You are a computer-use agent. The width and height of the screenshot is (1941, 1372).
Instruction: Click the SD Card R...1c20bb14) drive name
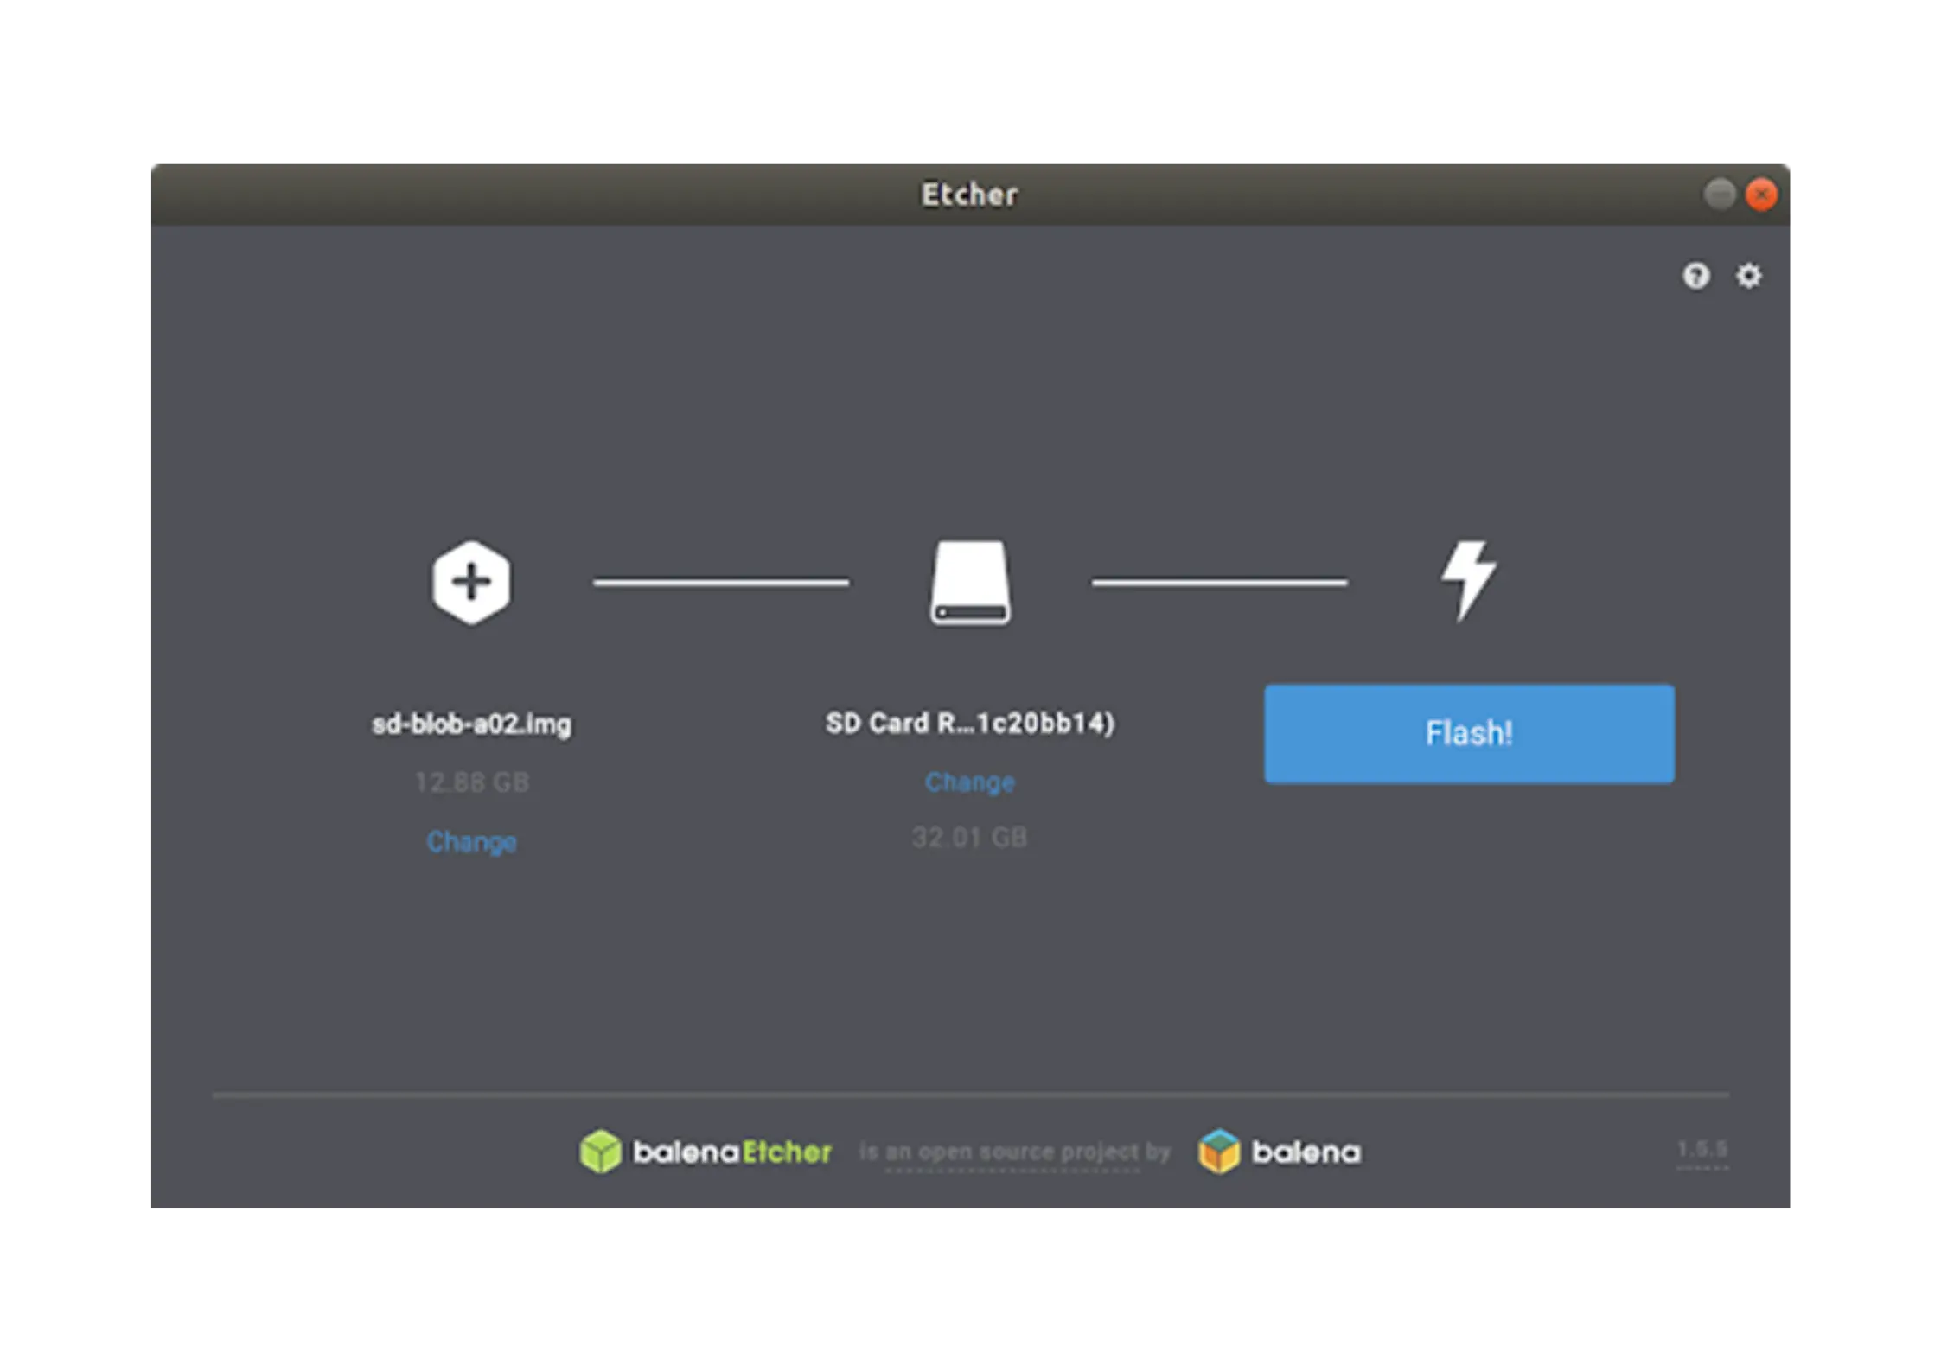pyautogui.click(x=969, y=723)
